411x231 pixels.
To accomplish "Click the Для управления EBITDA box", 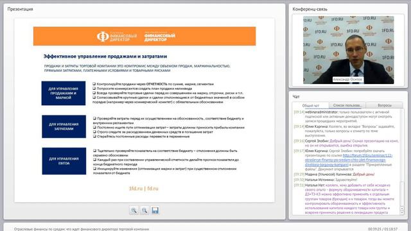I will (x=64, y=161).
